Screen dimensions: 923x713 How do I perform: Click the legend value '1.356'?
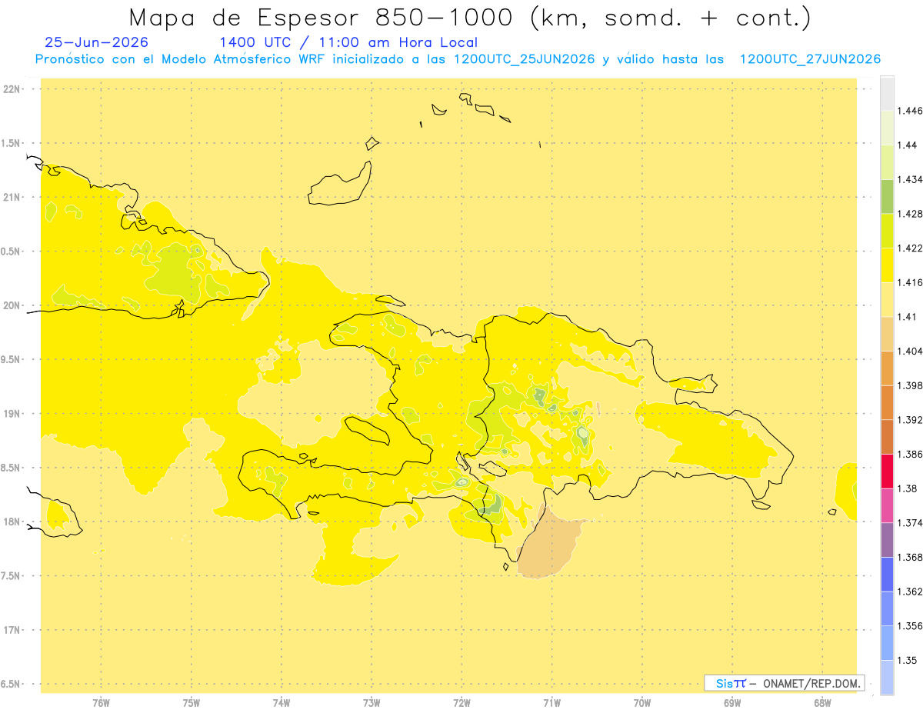(x=910, y=626)
